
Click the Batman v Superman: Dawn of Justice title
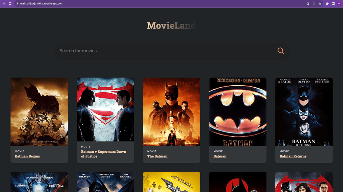pos(104,154)
